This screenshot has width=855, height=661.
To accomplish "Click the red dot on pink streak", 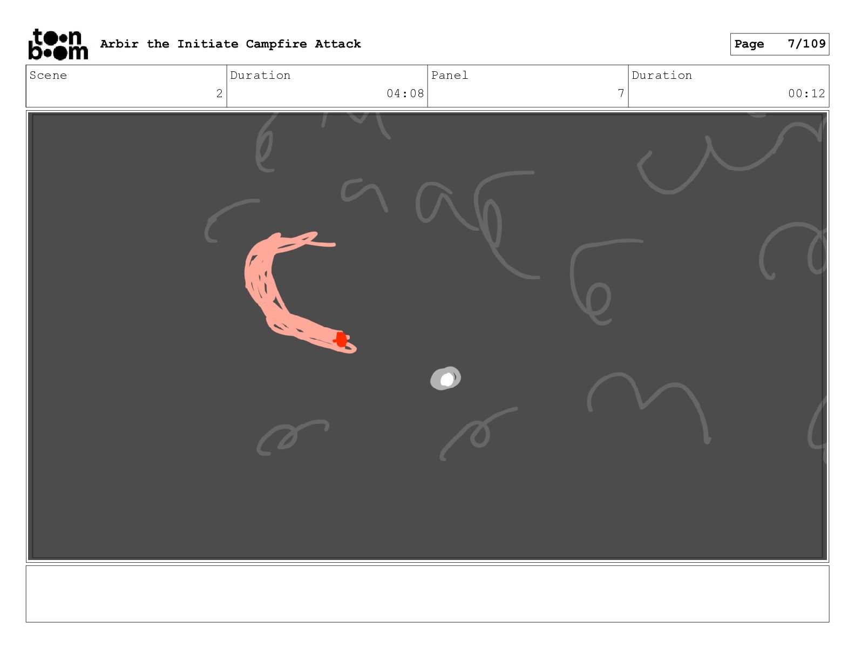I will click(x=341, y=340).
